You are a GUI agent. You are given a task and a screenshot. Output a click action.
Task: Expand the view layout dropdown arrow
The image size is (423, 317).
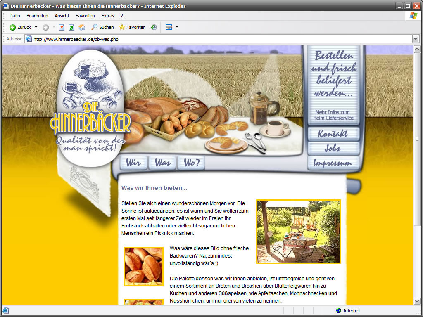[x=177, y=27]
